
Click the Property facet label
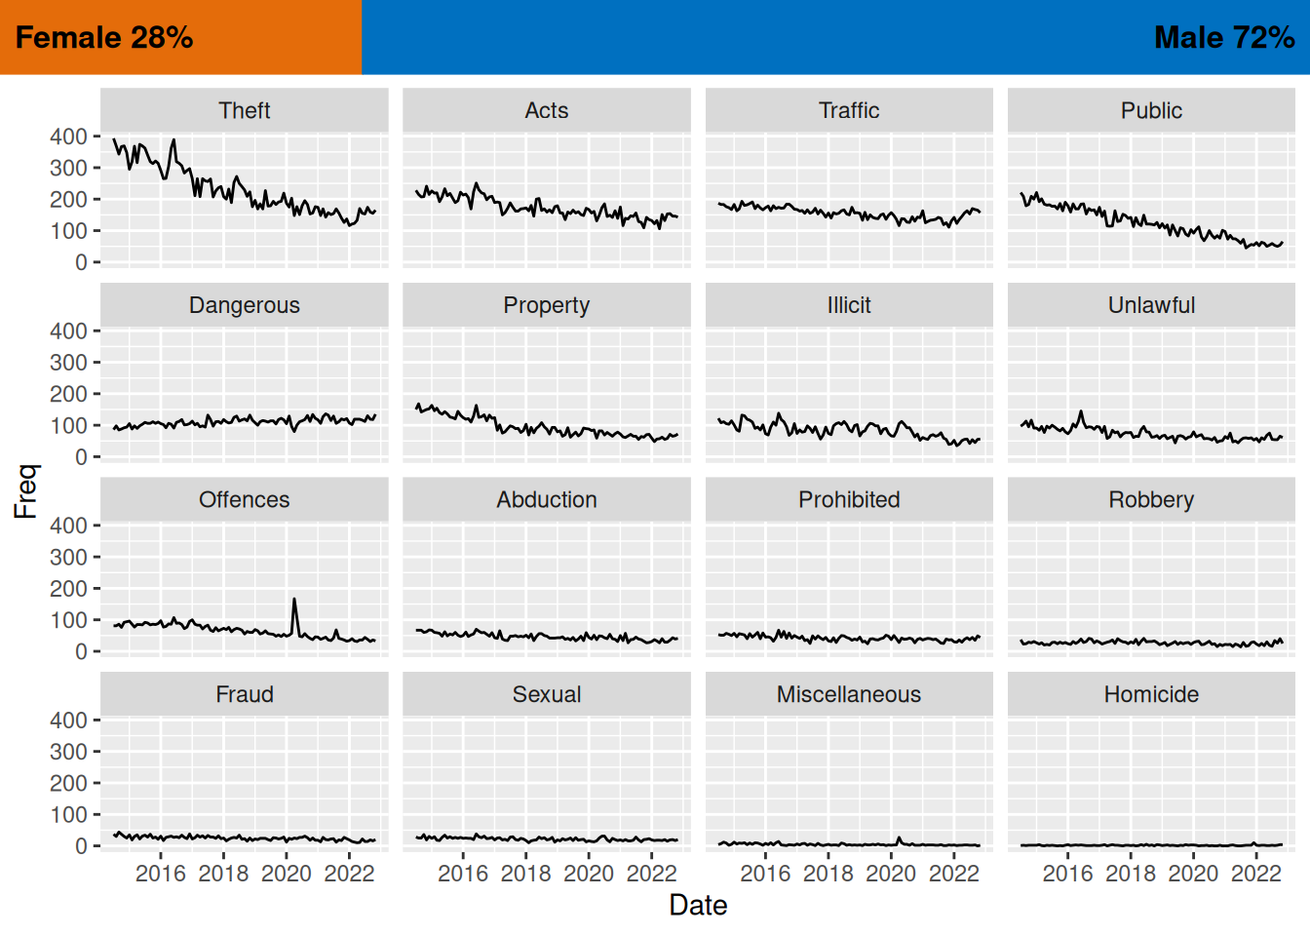click(547, 305)
